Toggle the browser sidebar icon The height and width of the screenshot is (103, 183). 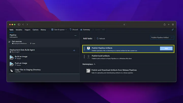(x=19, y=24)
